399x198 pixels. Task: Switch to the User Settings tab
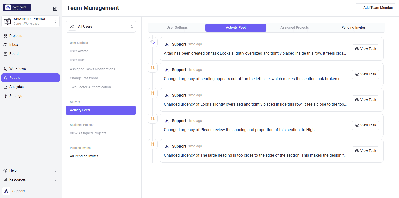point(177,27)
